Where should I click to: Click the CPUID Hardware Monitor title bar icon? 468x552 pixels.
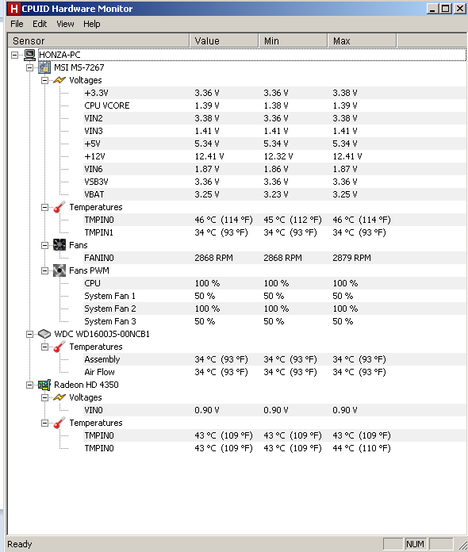13,9
